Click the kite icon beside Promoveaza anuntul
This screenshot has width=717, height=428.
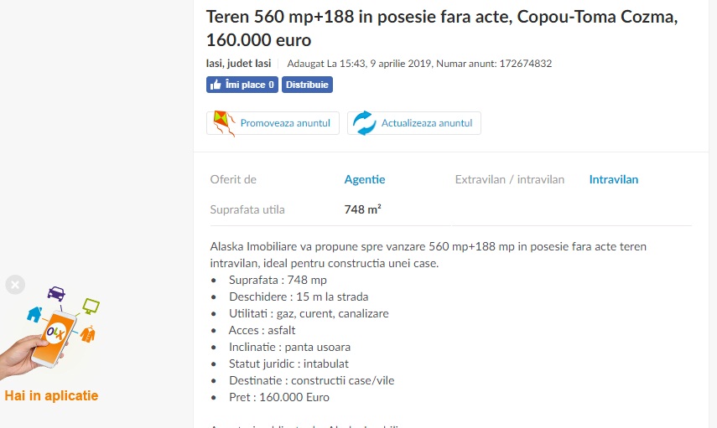(x=224, y=123)
